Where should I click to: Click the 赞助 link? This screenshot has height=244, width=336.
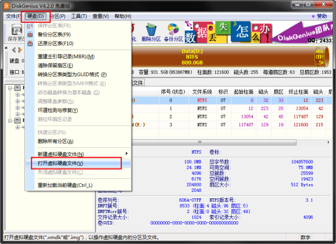(322, 16)
